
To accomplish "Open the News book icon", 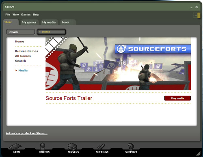I will (x=16, y=147).
